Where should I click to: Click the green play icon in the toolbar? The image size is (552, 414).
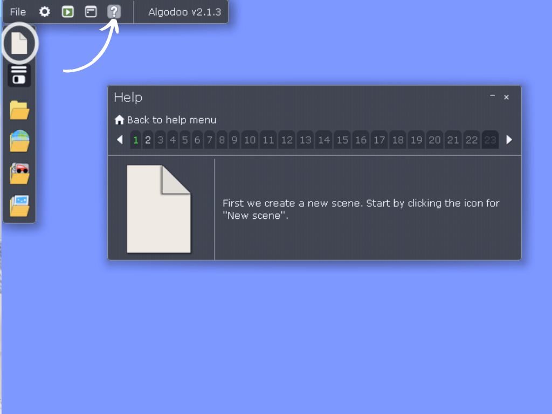[x=67, y=11]
